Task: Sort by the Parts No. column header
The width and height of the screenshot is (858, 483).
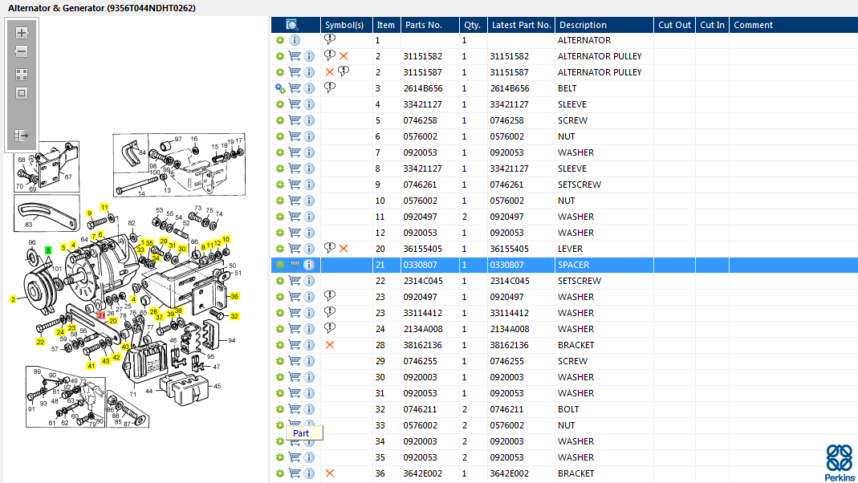Action: pos(429,25)
